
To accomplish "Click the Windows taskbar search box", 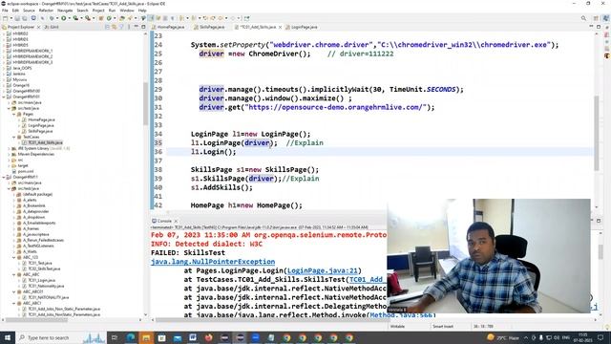I will pyautogui.click(x=61, y=337).
